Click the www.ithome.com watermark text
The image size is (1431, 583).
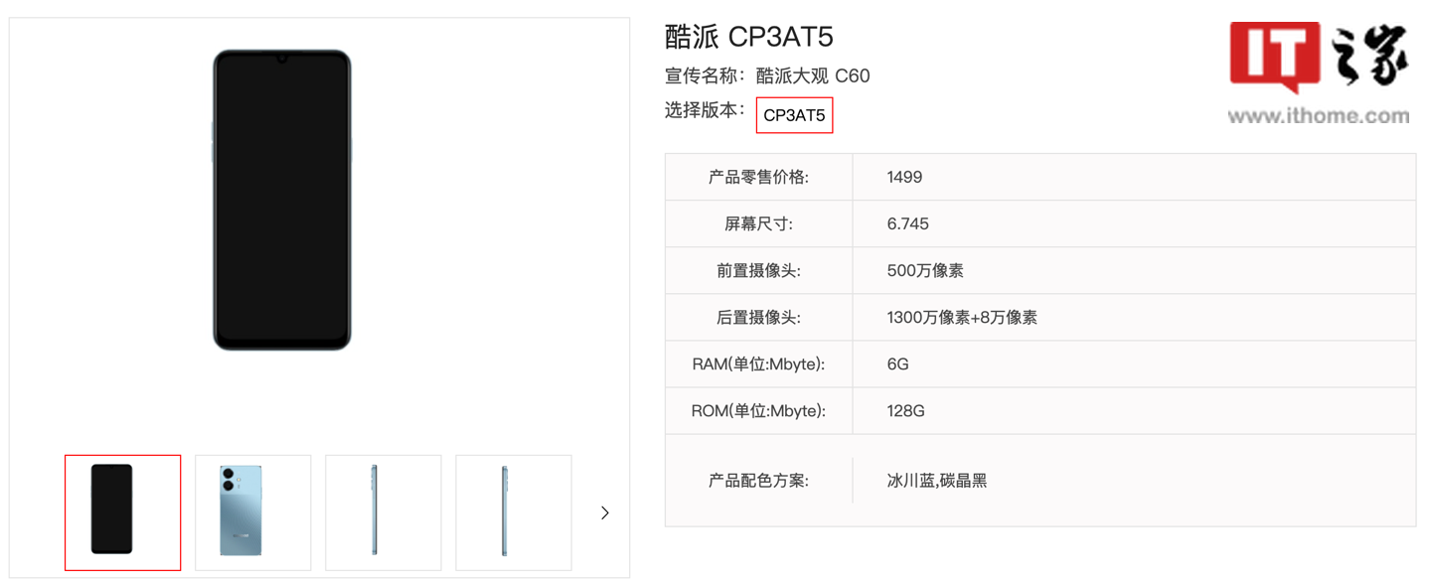[x=1318, y=116]
